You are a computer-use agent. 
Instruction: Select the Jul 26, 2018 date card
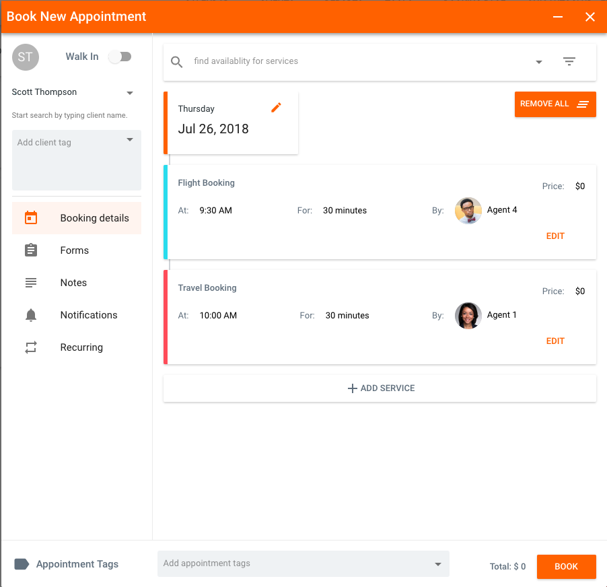231,123
